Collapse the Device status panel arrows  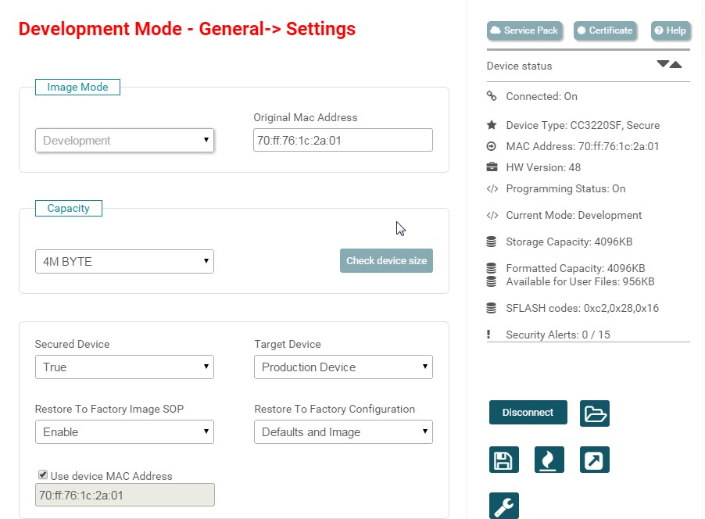click(669, 65)
